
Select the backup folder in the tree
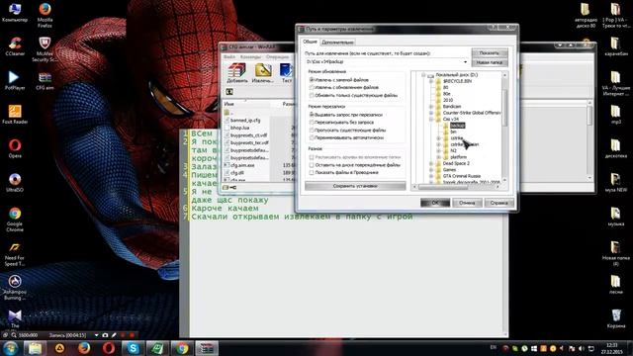point(457,126)
